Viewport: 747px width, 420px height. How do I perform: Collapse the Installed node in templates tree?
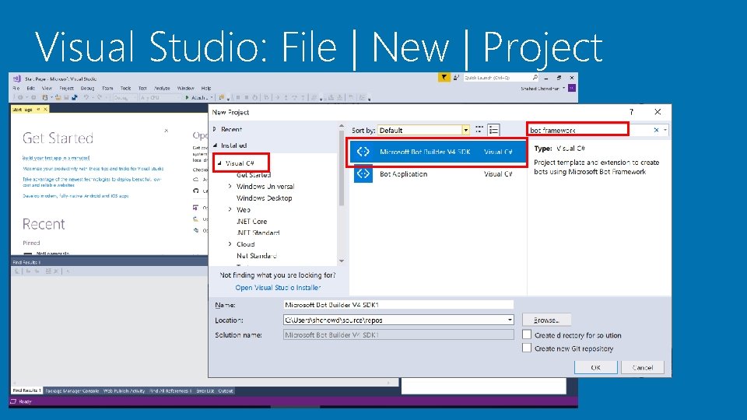[215, 145]
